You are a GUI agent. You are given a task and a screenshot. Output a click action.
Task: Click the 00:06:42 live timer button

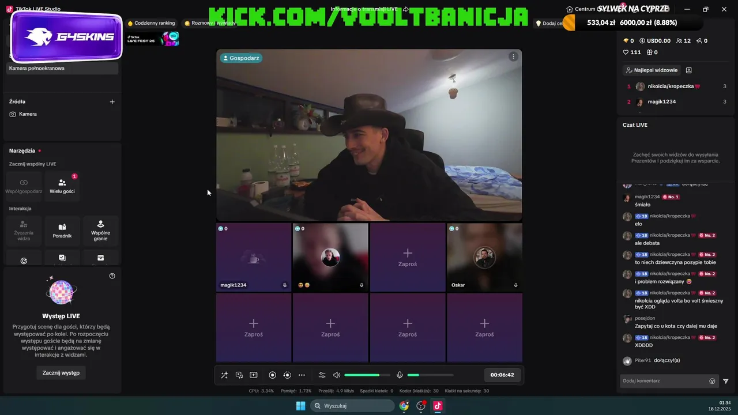click(x=502, y=375)
